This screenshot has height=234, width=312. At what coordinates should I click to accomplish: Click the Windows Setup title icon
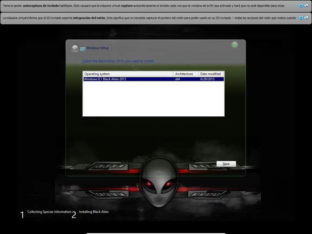tap(83, 48)
